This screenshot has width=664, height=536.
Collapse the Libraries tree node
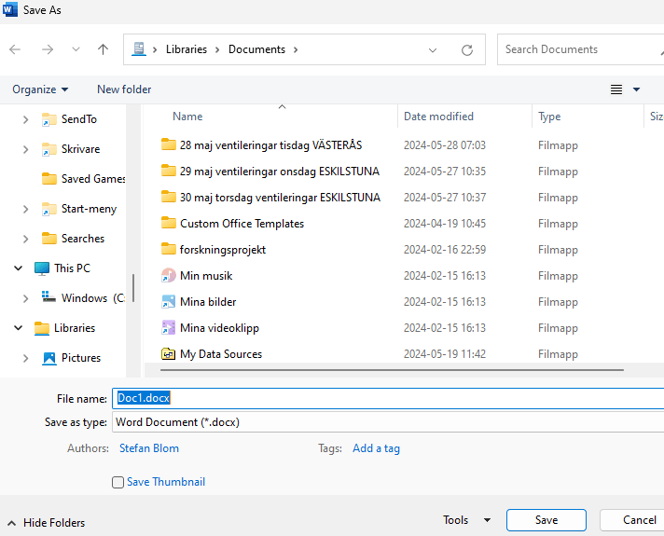coord(19,328)
